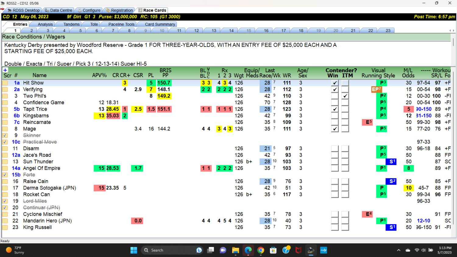The image size is (457, 257).
Task: Unscratch Skinner using its Scr checkbox
Action: pyautogui.click(x=5, y=136)
